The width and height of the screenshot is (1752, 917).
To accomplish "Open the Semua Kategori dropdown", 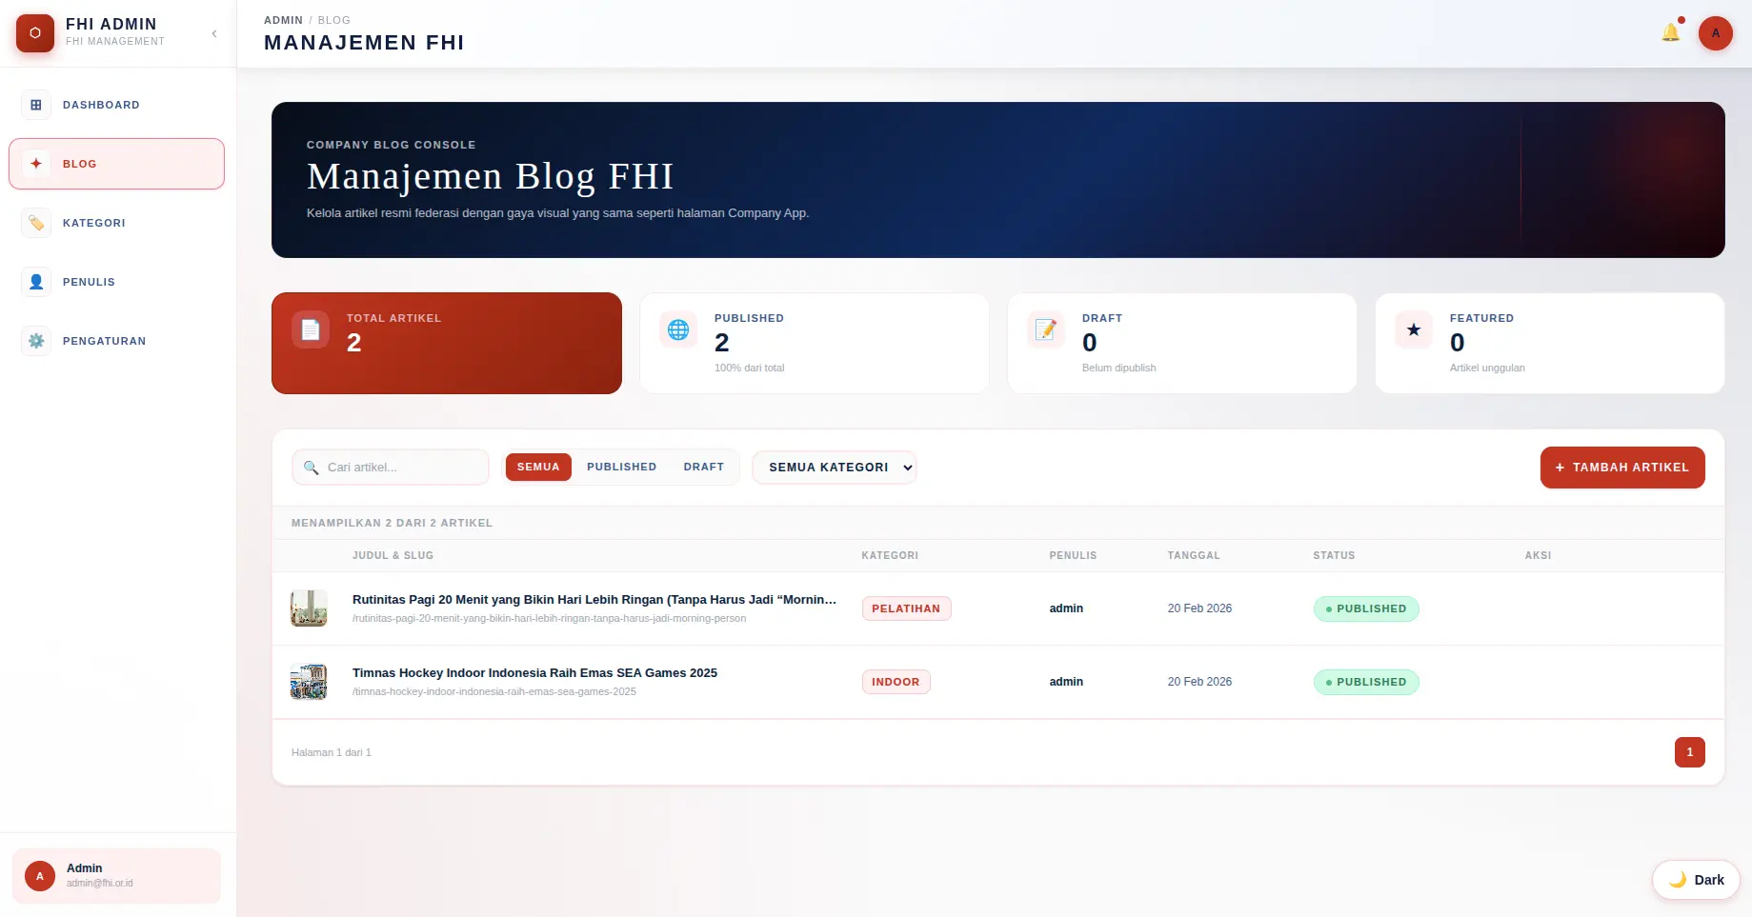I will pos(834,468).
